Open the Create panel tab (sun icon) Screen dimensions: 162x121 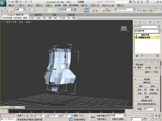click(x=136, y=22)
